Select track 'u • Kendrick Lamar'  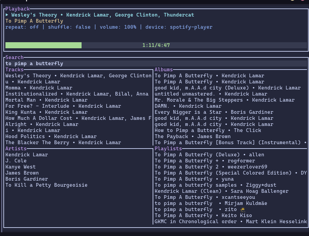coord(33,82)
